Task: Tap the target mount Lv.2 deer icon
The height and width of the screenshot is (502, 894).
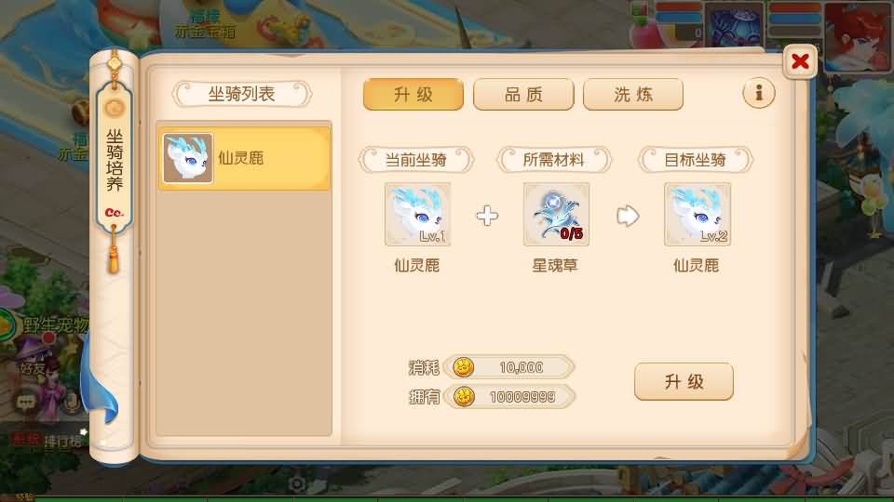Action: point(697,214)
